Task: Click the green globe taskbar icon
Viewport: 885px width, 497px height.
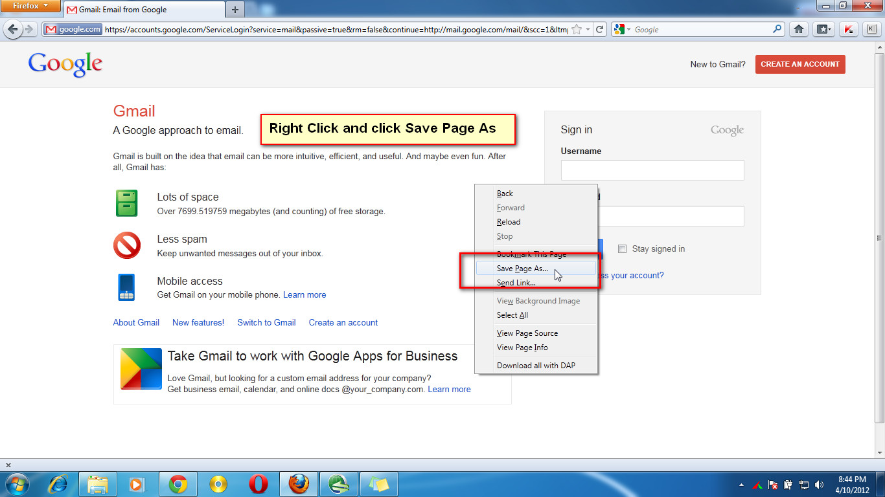Action: 339,484
